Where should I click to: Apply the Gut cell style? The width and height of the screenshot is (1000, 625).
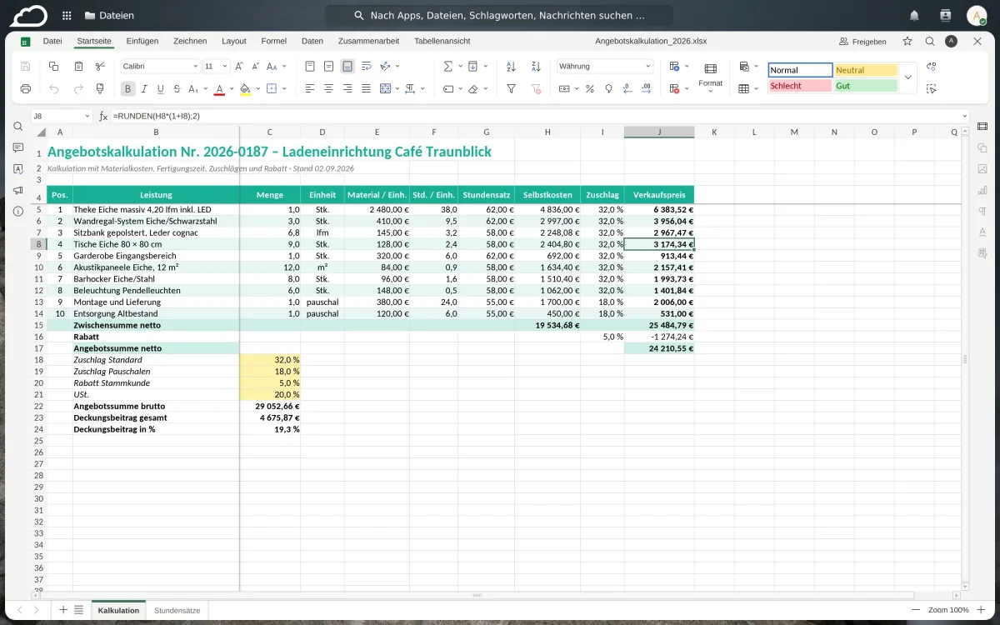click(866, 85)
